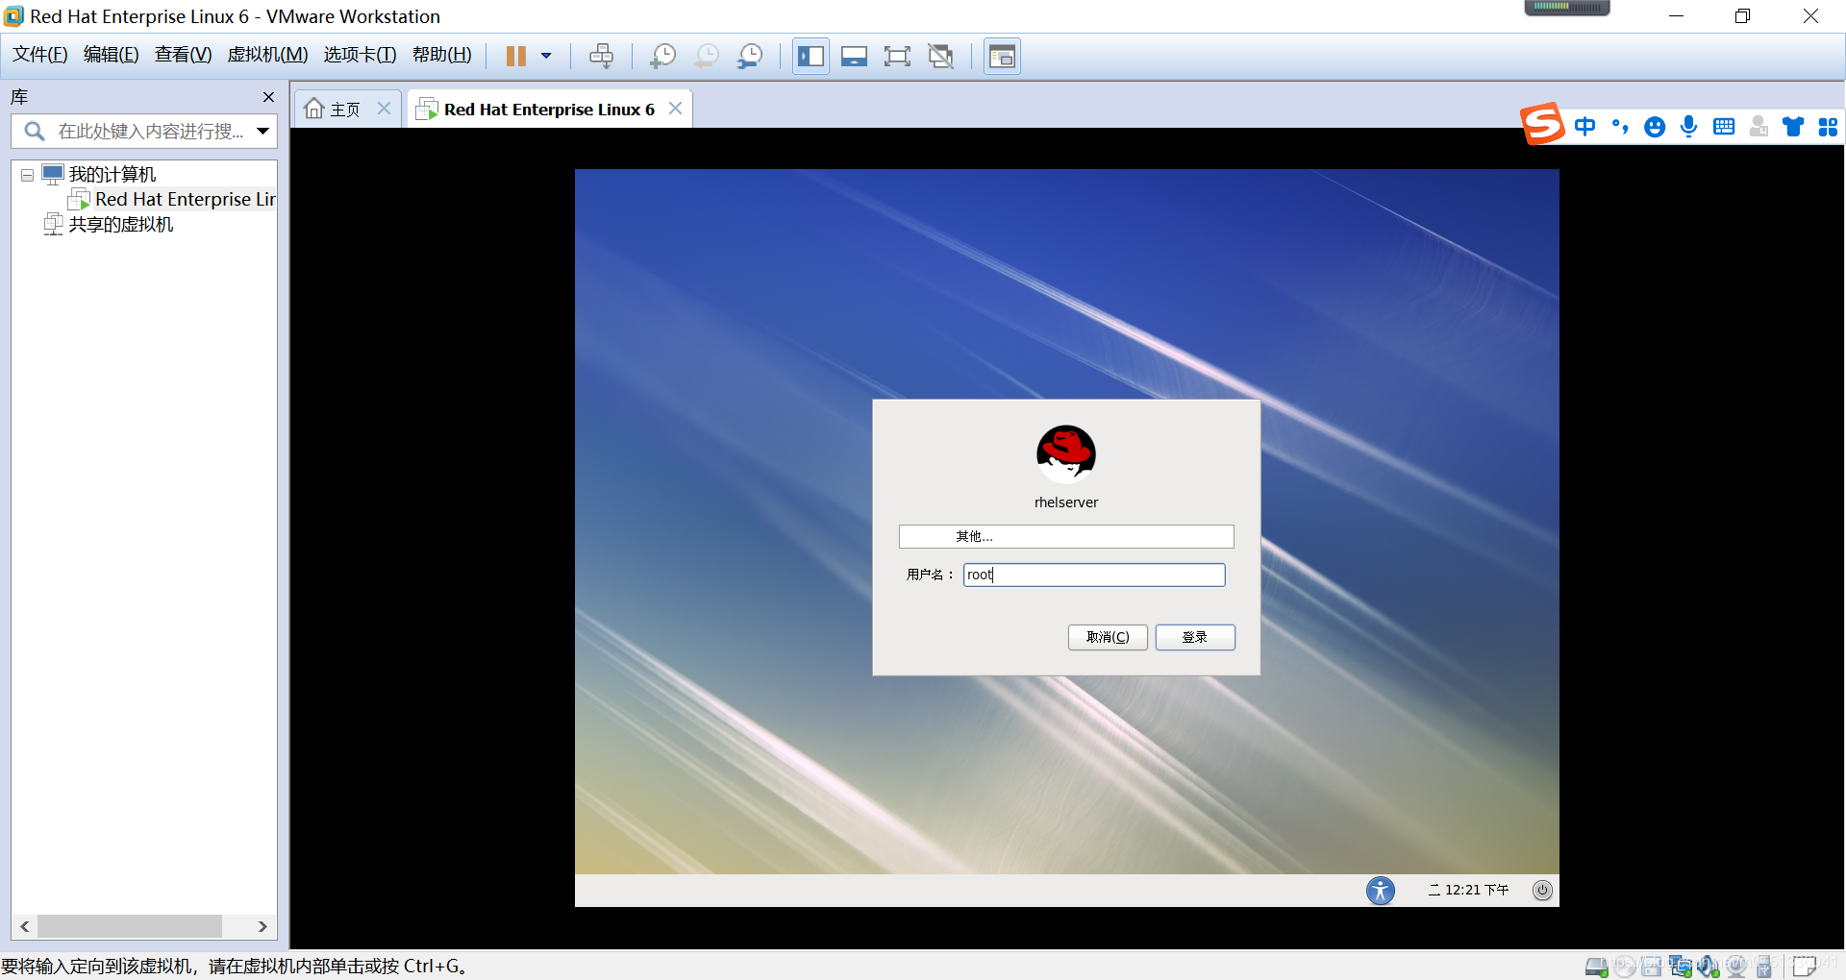Close the 主页 tab
The image size is (1846, 980).
[384, 109]
